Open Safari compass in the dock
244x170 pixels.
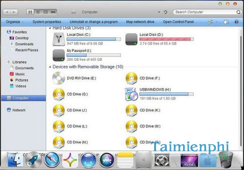pos(52,160)
